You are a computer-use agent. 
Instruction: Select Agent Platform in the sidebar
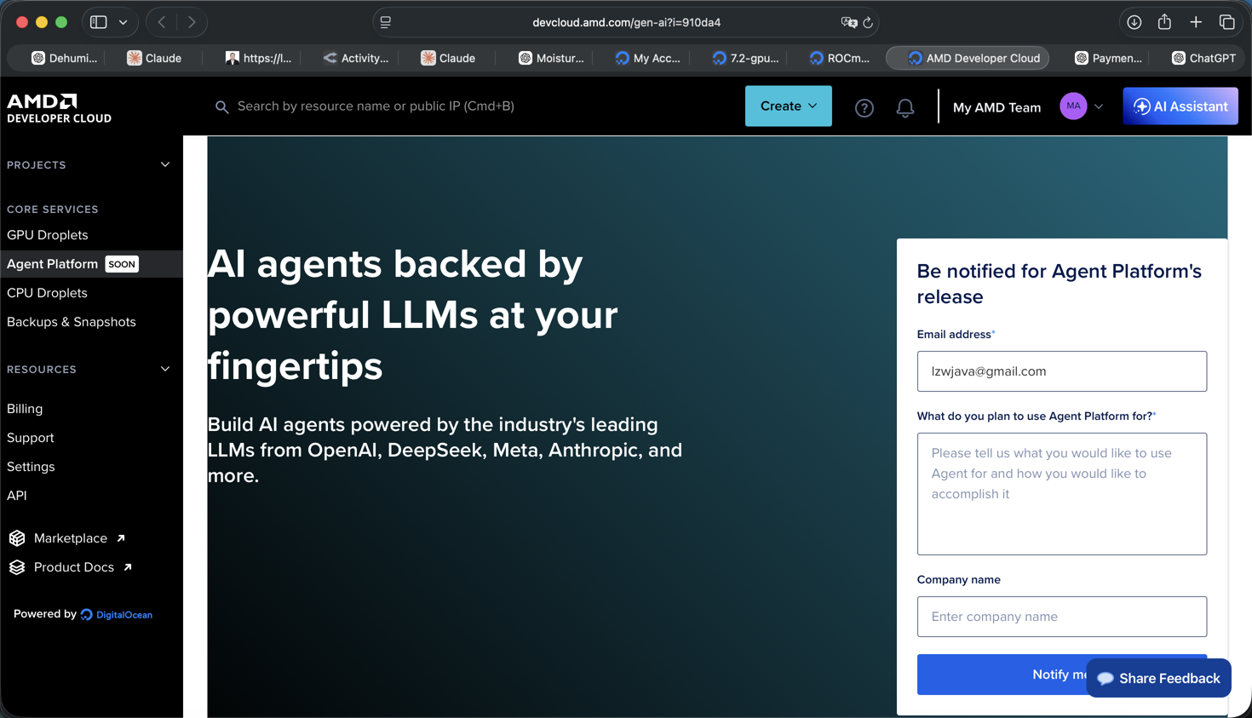[91, 264]
